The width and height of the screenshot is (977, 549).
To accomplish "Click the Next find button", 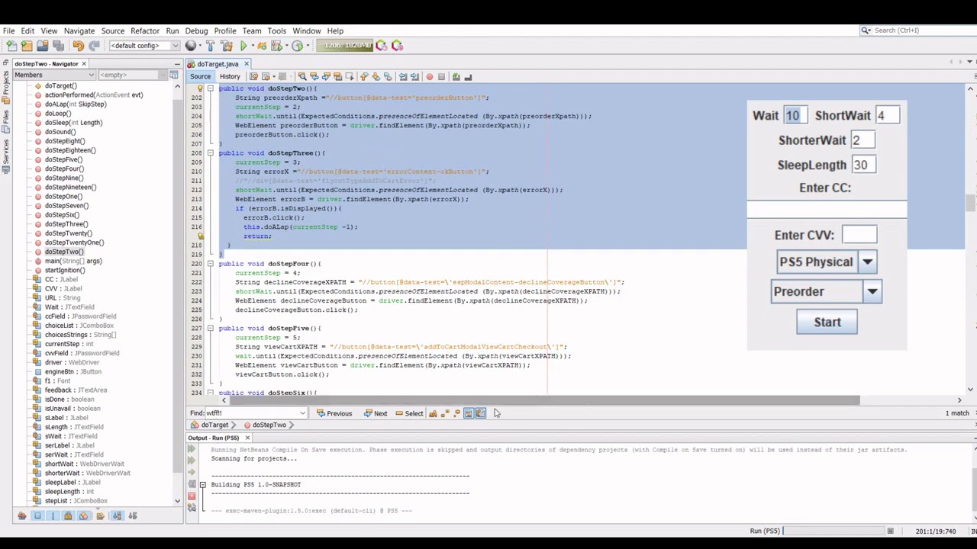I will 375,413.
